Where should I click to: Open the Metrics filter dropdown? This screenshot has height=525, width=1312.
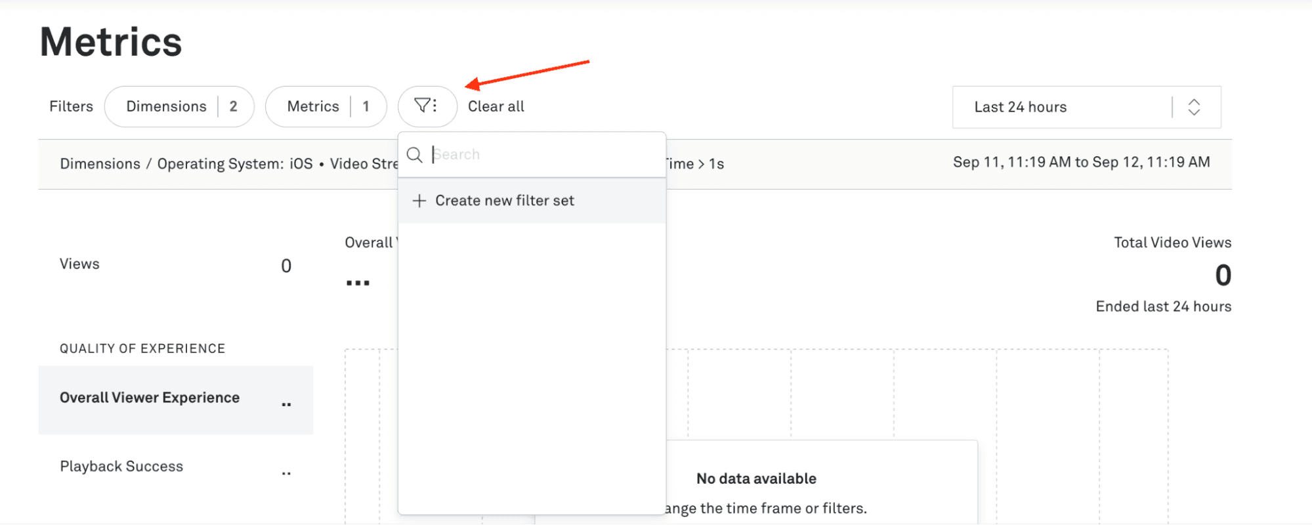313,106
